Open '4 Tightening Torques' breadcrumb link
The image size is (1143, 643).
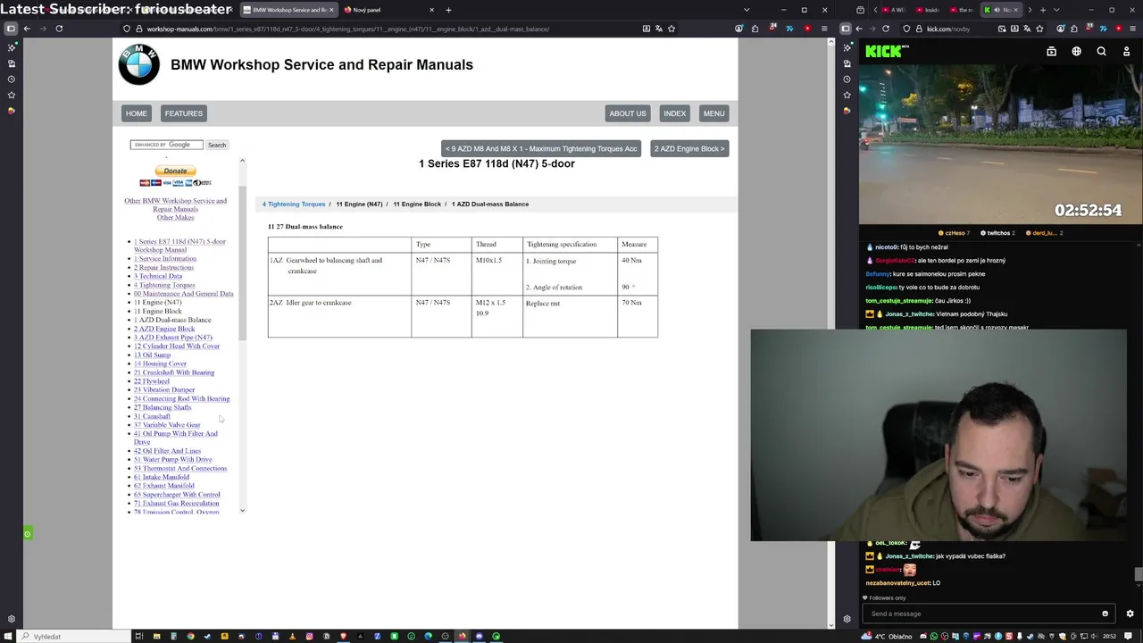[x=294, y=204]
